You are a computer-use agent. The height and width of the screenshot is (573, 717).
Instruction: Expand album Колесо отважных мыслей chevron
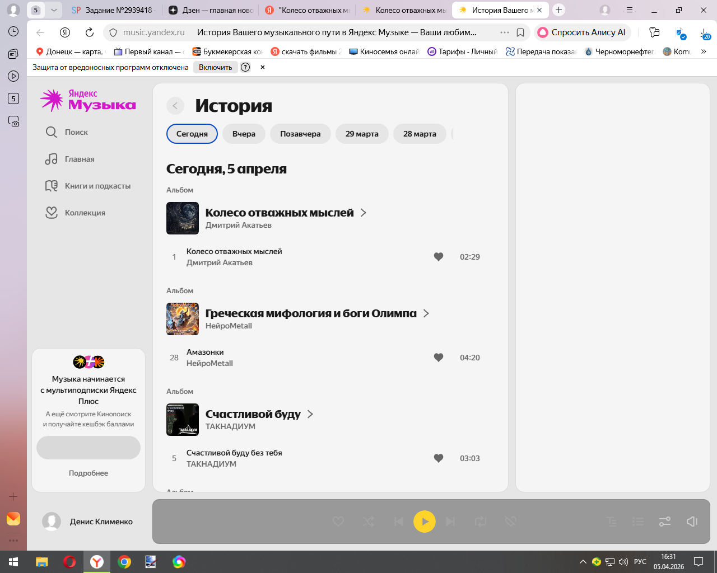tap(364, 213)
